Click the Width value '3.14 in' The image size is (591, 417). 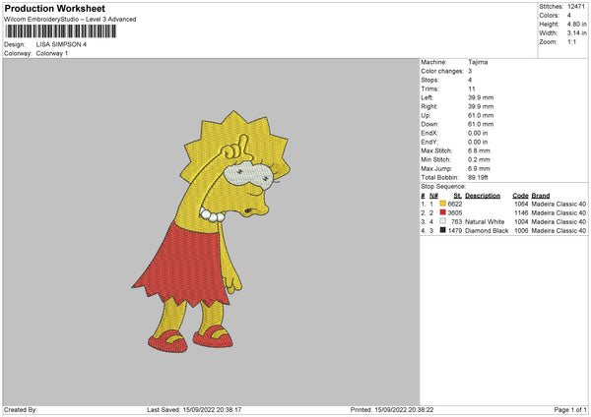(x=576, y=33)
